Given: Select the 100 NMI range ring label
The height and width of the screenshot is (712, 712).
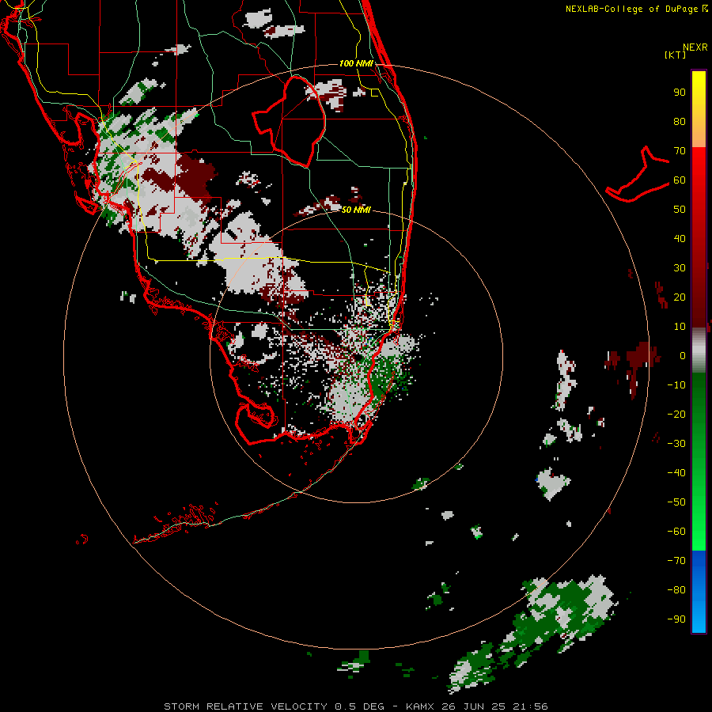Looking at the screenshot, I should 356,63.
